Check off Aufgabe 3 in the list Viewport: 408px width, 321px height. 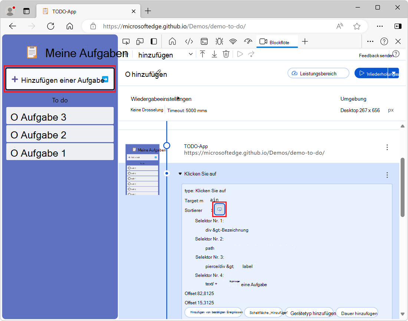(x=14, y=118)
